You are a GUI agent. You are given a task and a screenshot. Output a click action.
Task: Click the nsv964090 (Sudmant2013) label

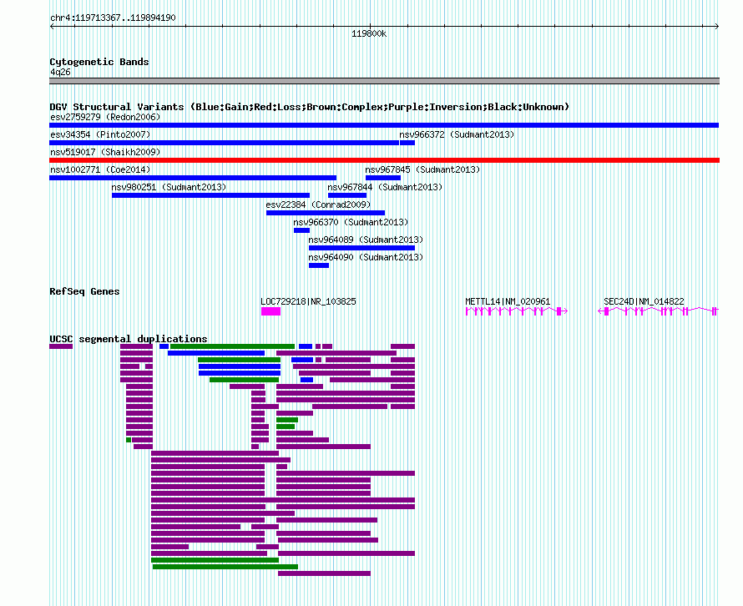pos(366,257)
